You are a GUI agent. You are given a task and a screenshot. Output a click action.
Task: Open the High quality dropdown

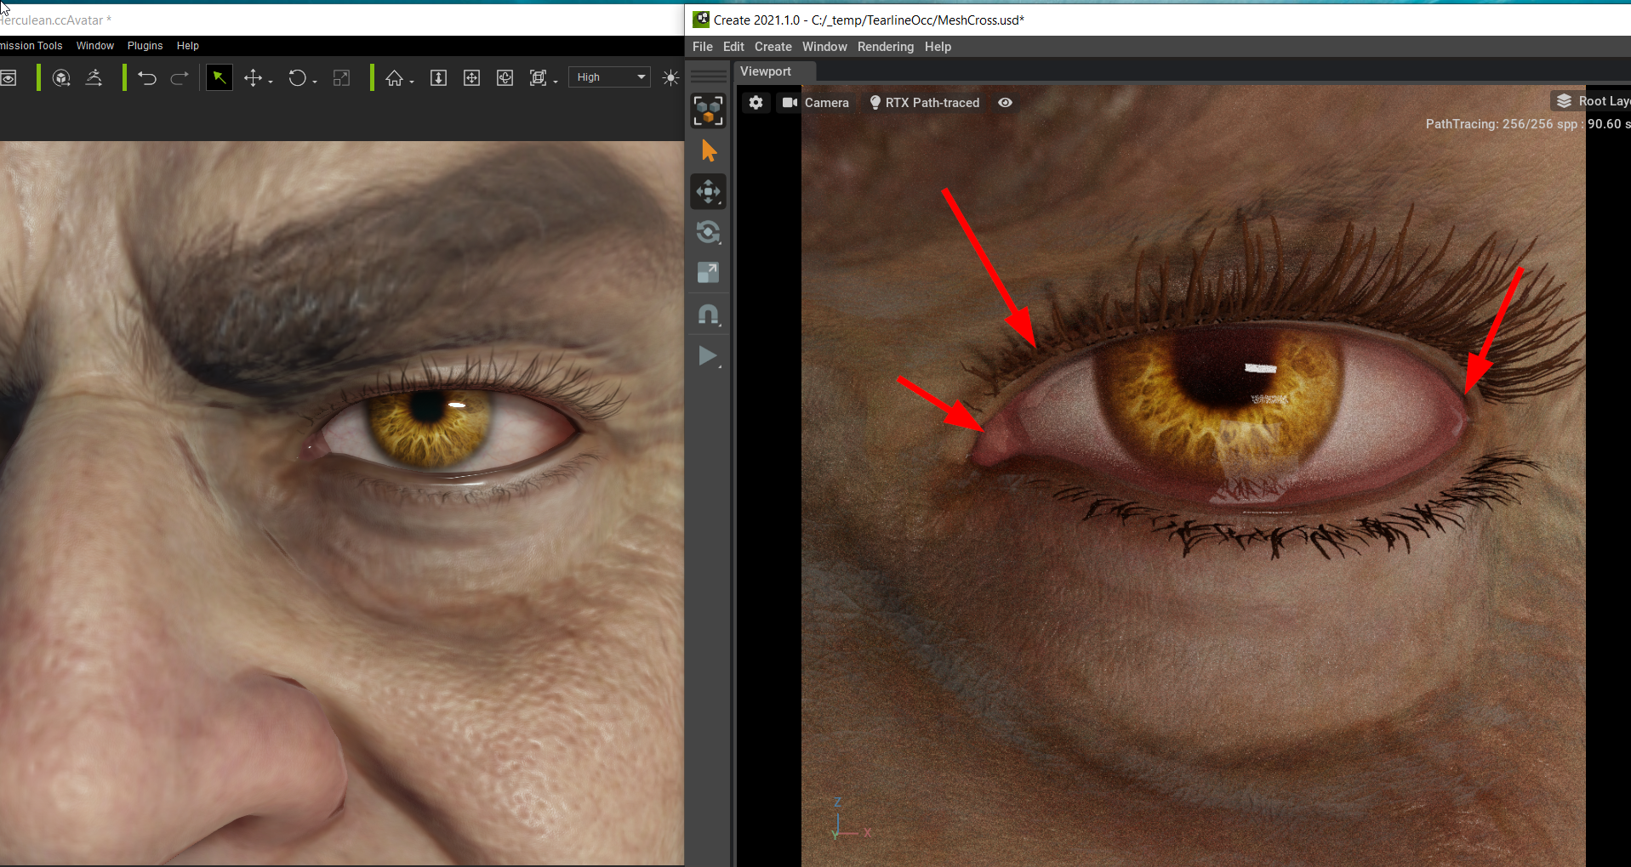610,77
